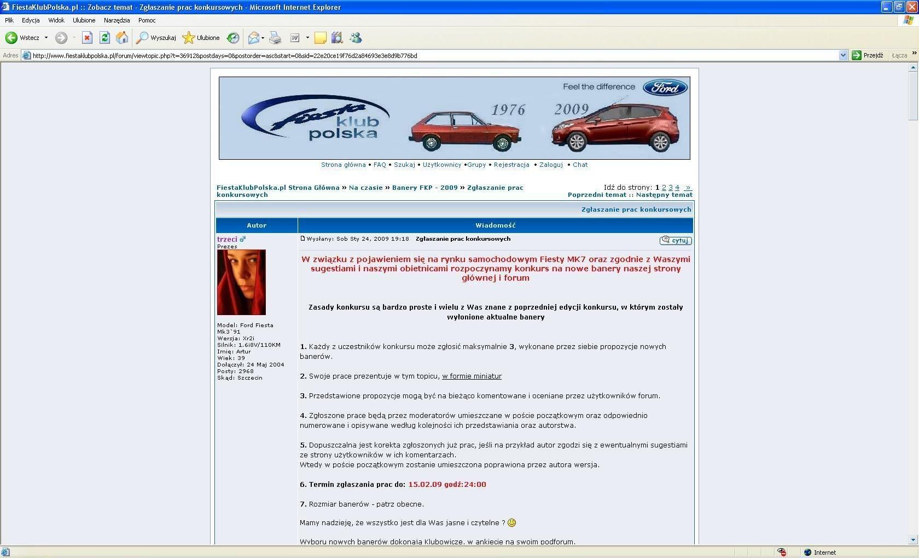Screen dimensions: 919x558
Task: Open the Na czasie breadcrumb link
Action: click(366, 188)
